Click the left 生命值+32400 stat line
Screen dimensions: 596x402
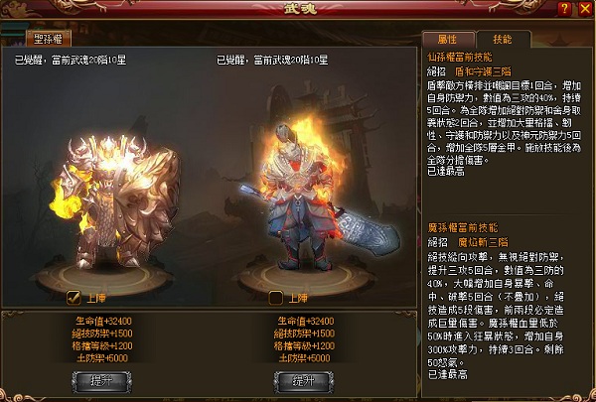point(103,321)
